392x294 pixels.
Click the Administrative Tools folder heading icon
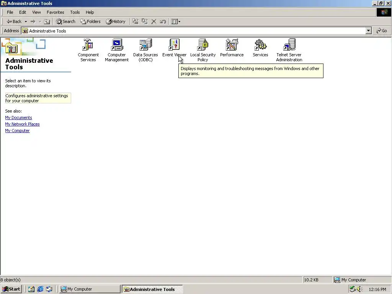pos(11,48)
